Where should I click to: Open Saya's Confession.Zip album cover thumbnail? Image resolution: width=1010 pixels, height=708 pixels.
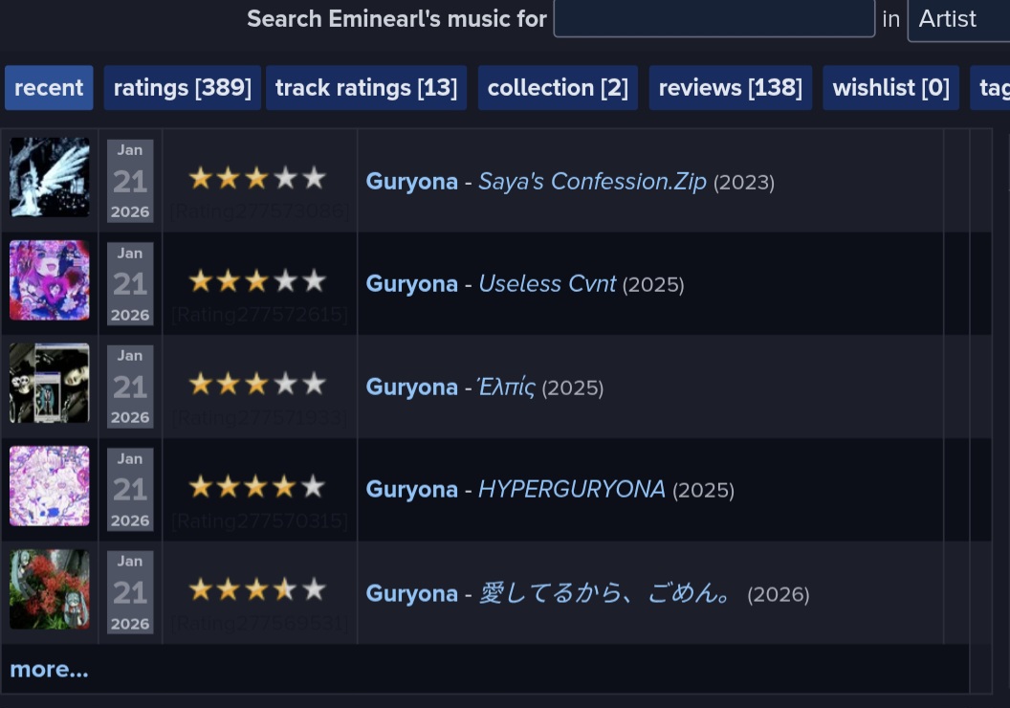pos(50,177)
